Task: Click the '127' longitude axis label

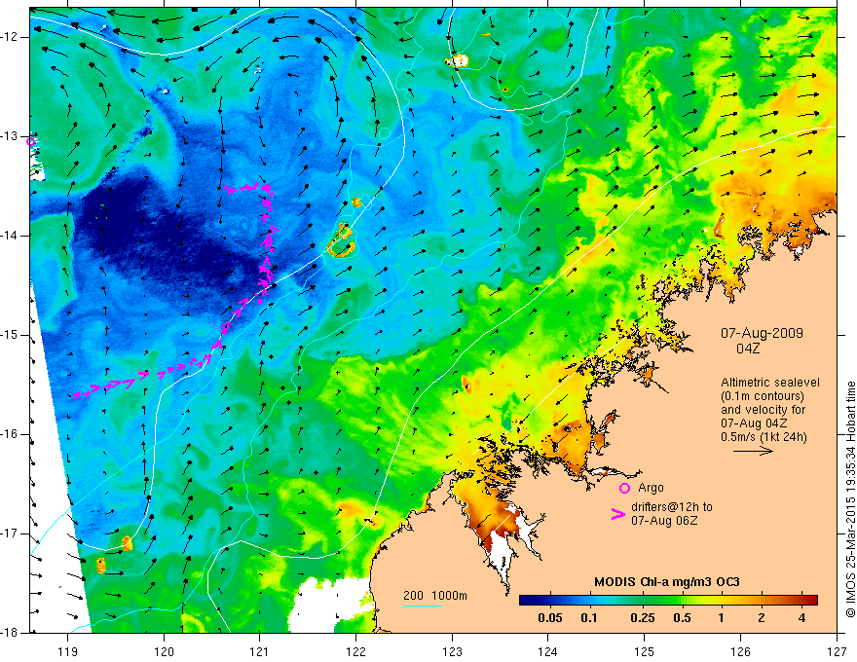Action: [x=837, y=651]
